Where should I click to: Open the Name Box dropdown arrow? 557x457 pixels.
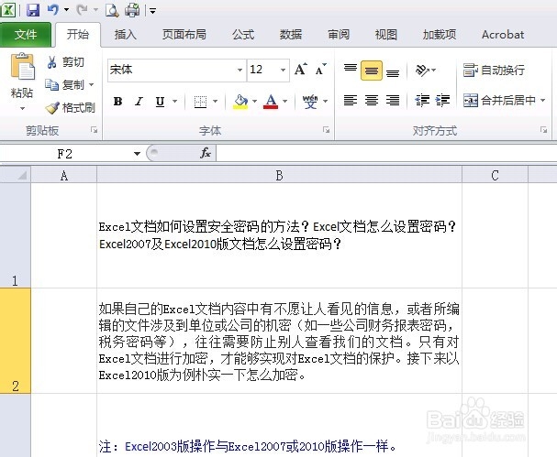137,154
